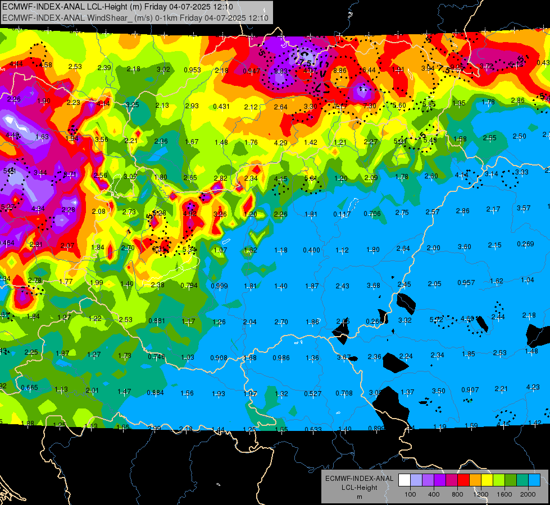This screenshot has height=505, width=550.
Task: Select the grid value 0.431
Action: coord(221,106)
